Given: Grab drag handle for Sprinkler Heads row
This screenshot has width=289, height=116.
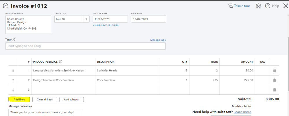Looking at the screenshot, I should [13, 71].
